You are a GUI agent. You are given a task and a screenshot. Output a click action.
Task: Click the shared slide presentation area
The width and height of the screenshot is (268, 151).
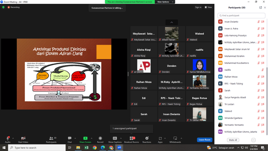point(64,74)
